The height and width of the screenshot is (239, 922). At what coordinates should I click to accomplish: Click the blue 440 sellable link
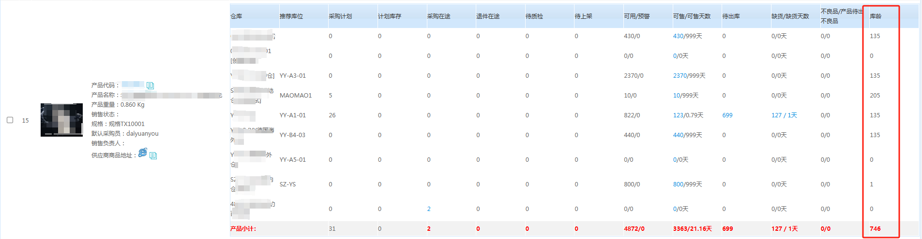coord(678,135)
